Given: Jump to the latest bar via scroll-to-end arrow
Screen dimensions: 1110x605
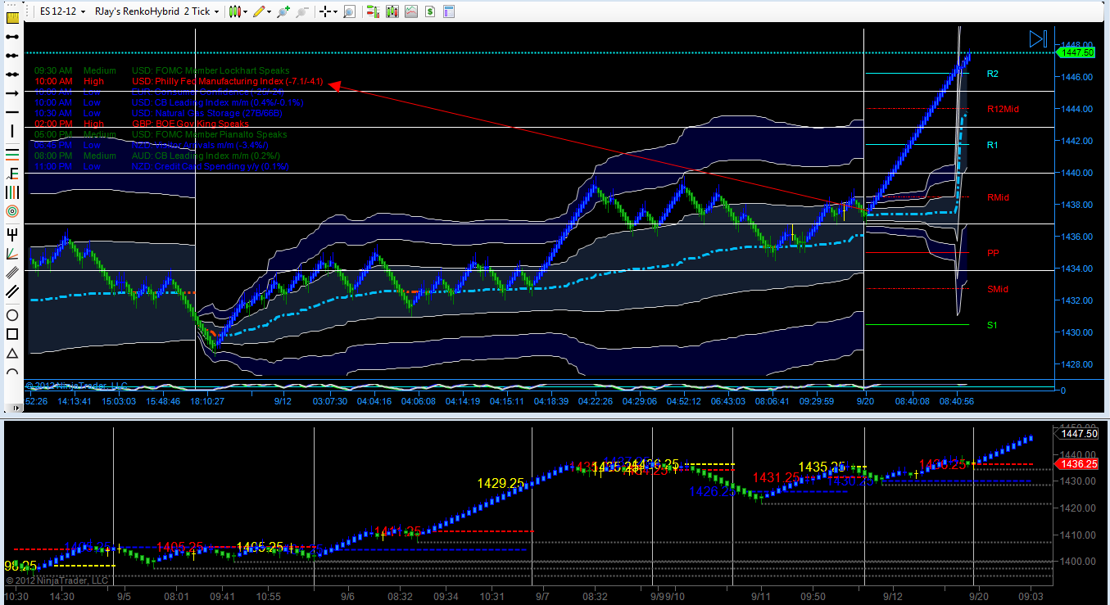Looking at the screenshot, I should pos(1038,38).
